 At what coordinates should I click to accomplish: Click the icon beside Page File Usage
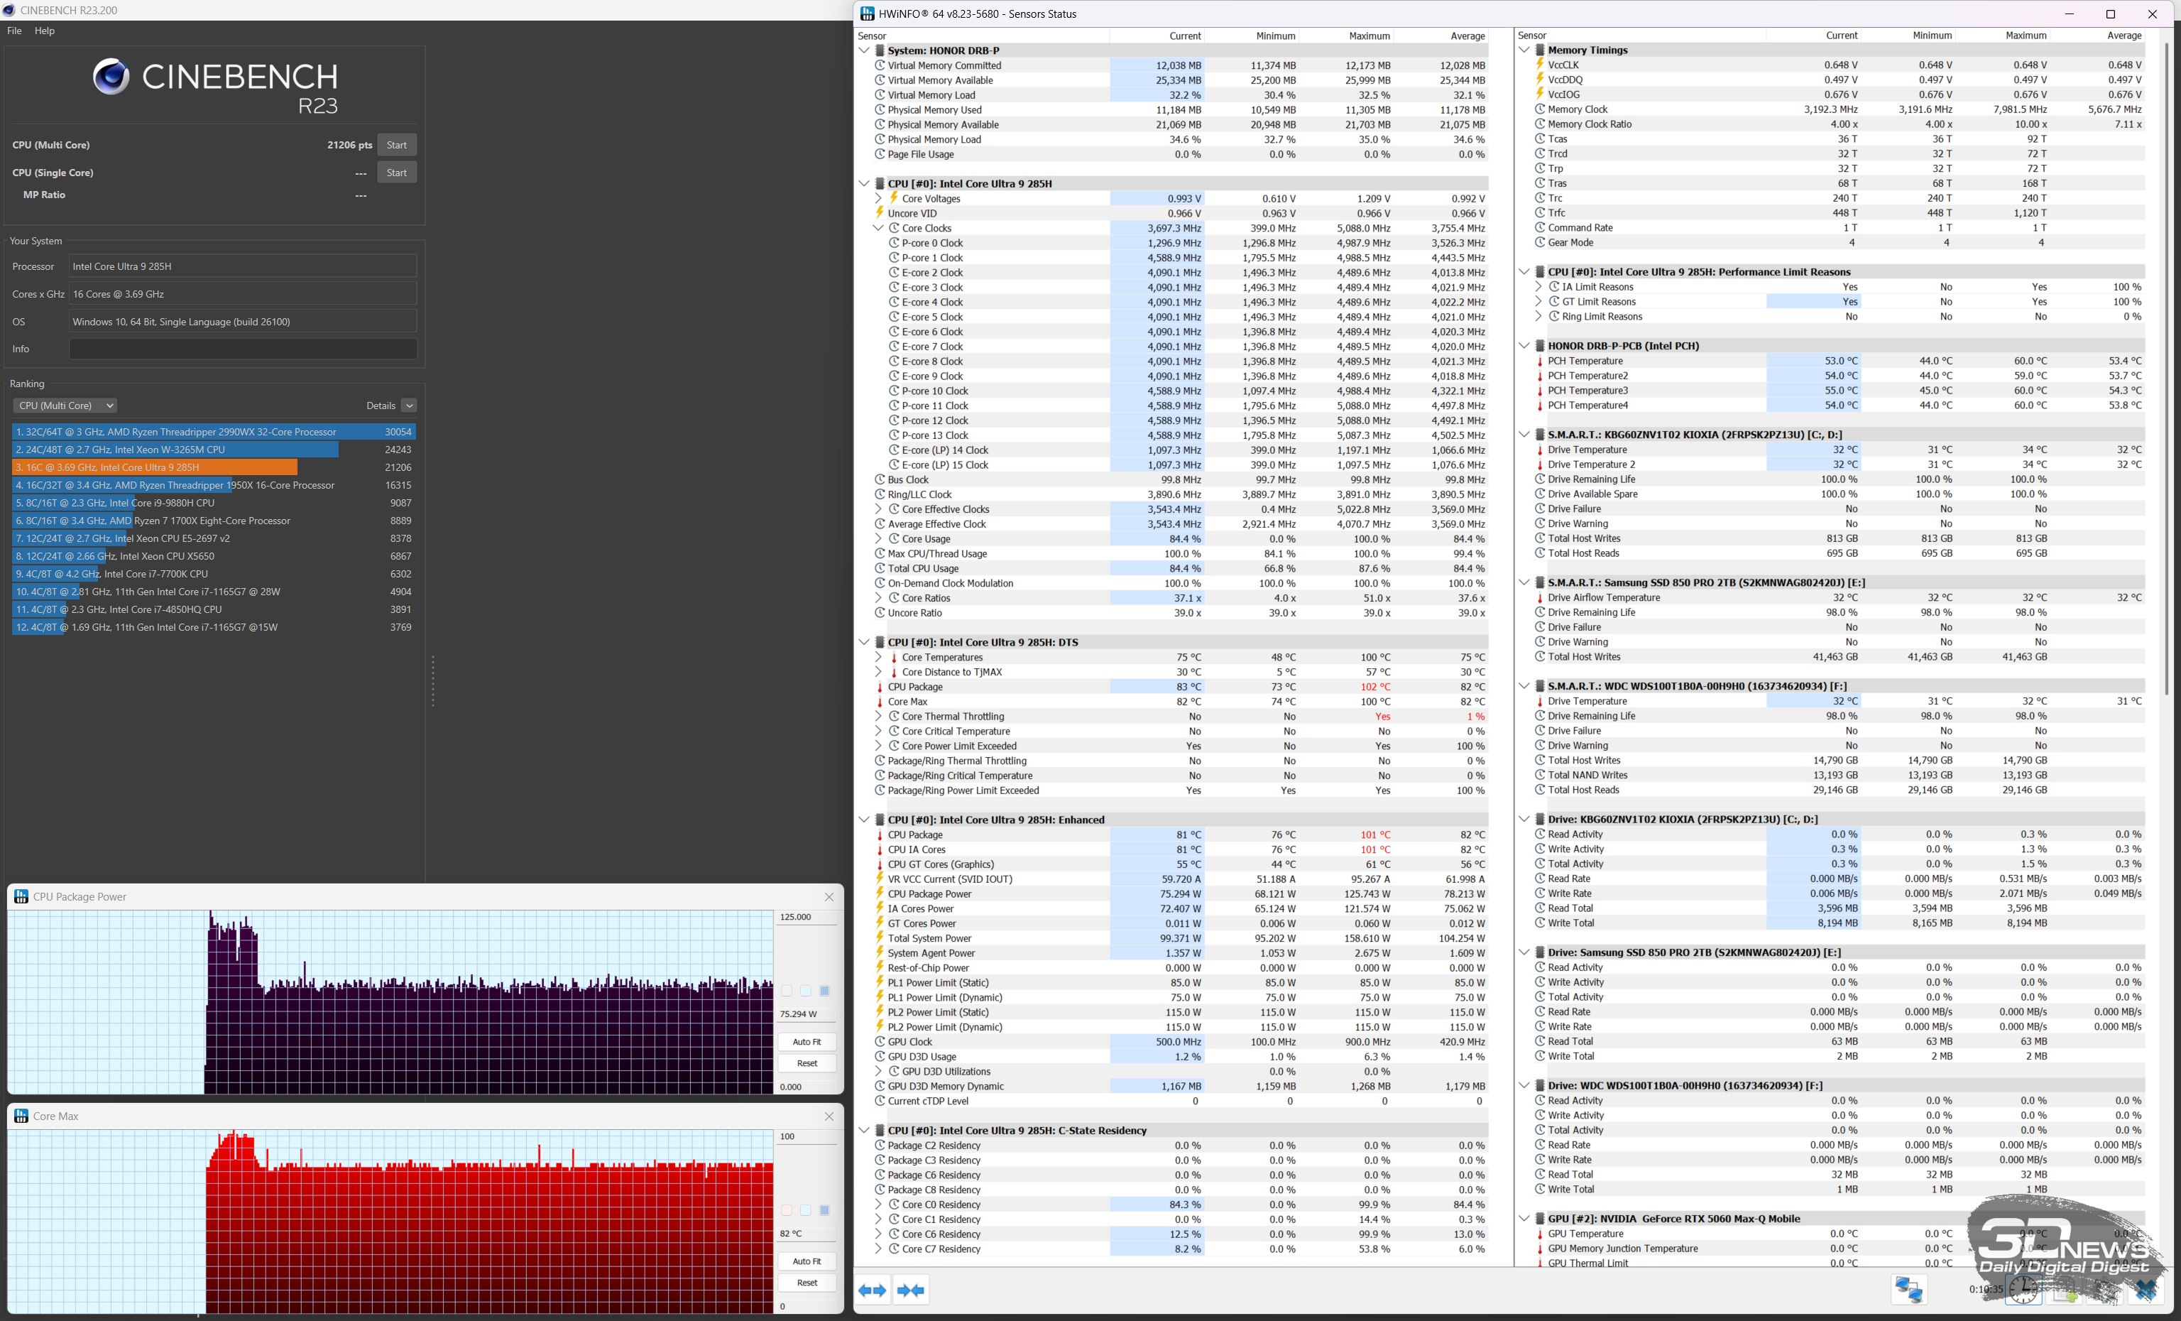pyautogui.click(x=880, y=154)
